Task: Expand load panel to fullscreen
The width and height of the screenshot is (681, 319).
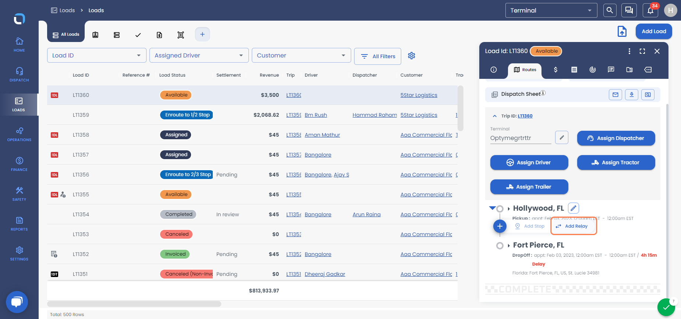Action: [x=642, y=51]
